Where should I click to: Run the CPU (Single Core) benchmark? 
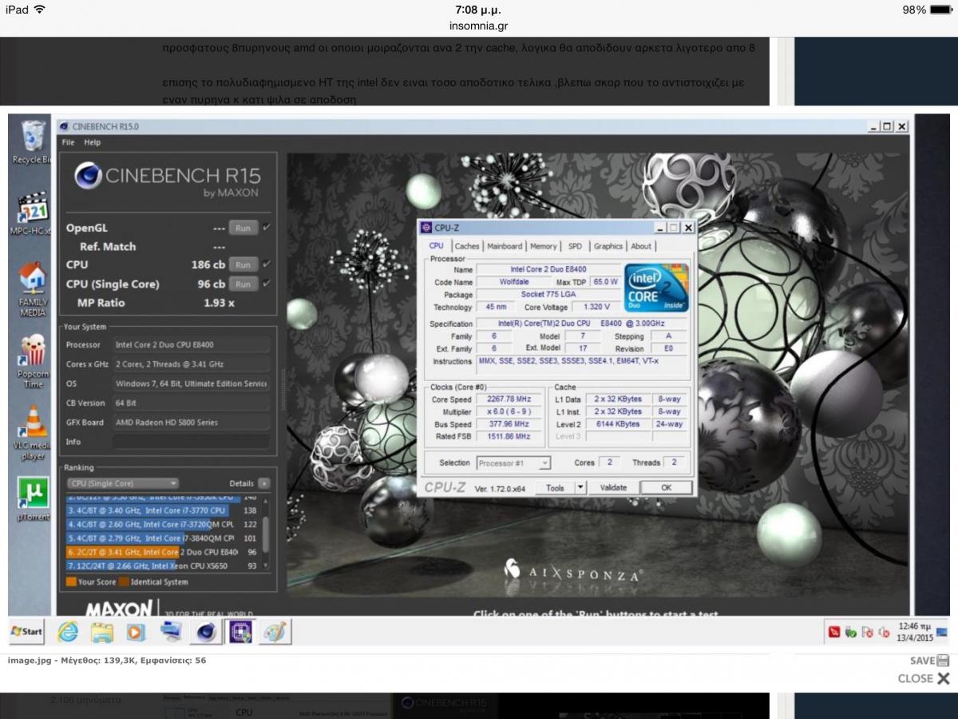[x=243, y=284]
